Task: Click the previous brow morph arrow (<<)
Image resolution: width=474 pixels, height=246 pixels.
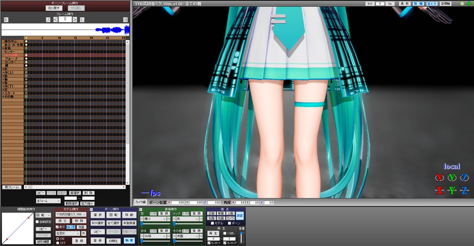Action: [x=143, y=236]
